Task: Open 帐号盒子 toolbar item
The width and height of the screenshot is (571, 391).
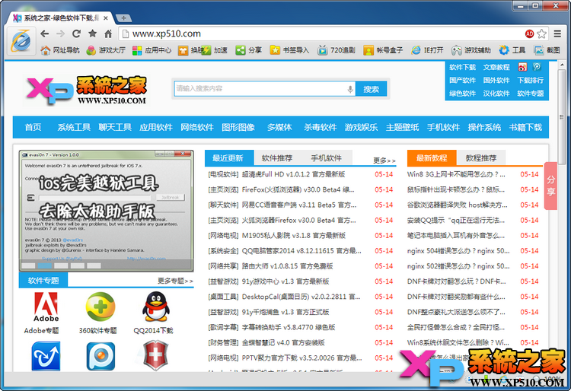Action: tap(383, 50)
